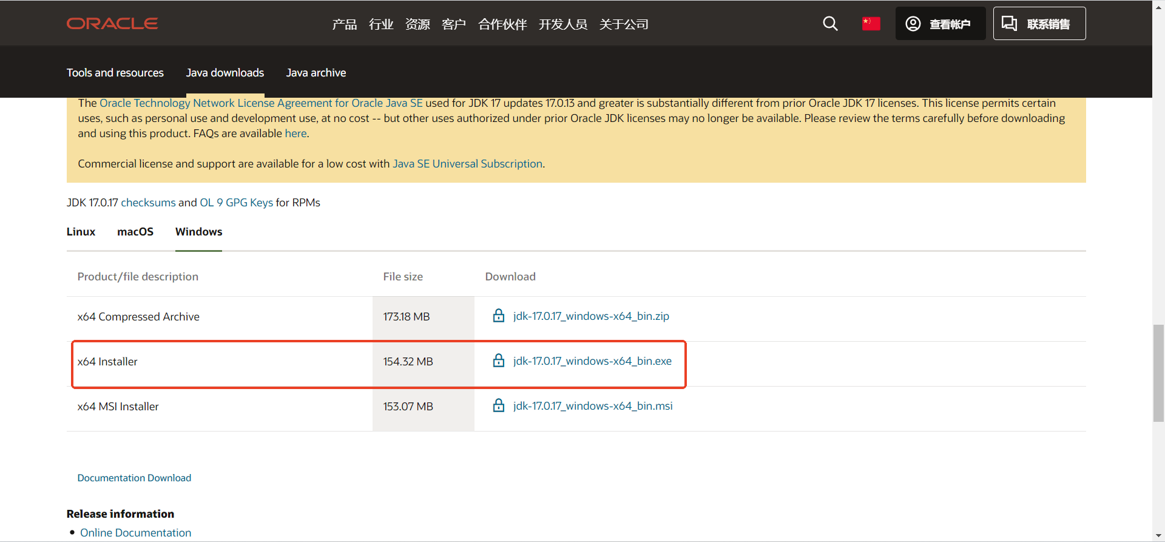Click the China flag country selector
The image size is (1165, 542).
pyautogui.click(x=871, y=24)
